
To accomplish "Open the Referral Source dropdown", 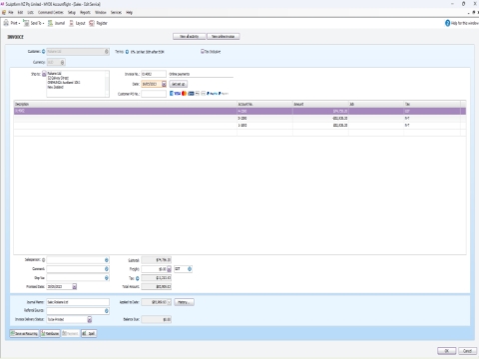I will pos(107,311).
